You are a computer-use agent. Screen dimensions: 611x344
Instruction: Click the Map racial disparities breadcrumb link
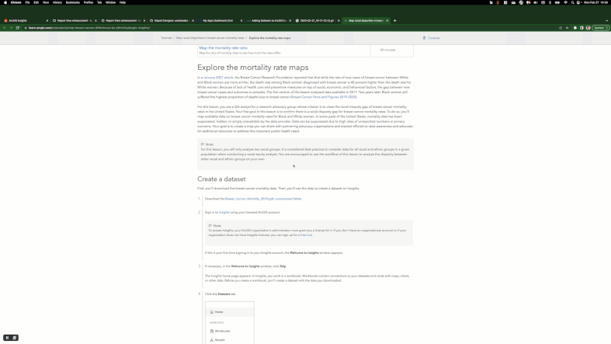coord(210,38)
